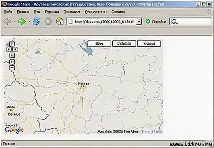
Task: Pan the map right with arrow
Action: 15,49
